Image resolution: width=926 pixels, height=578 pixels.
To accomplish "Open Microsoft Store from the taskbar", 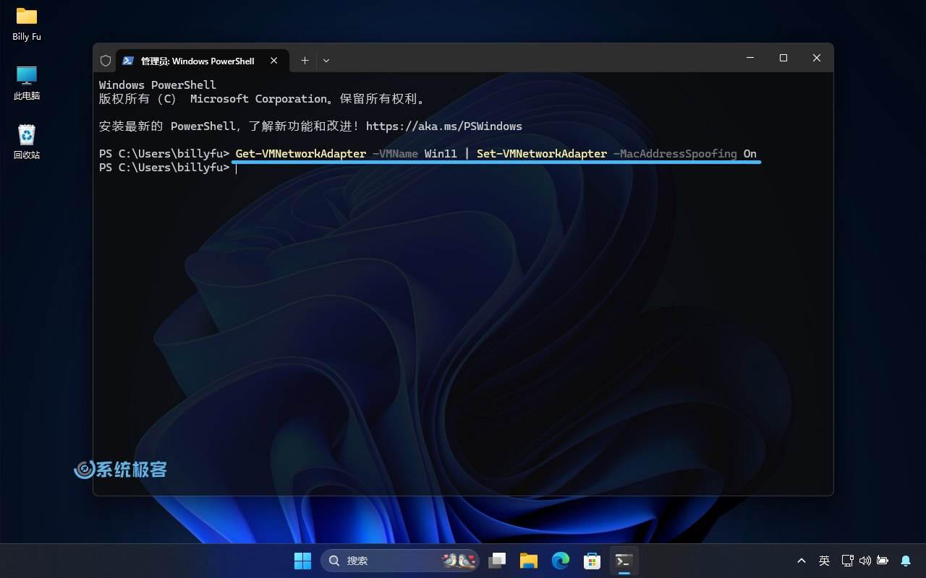I will point(592,561).
